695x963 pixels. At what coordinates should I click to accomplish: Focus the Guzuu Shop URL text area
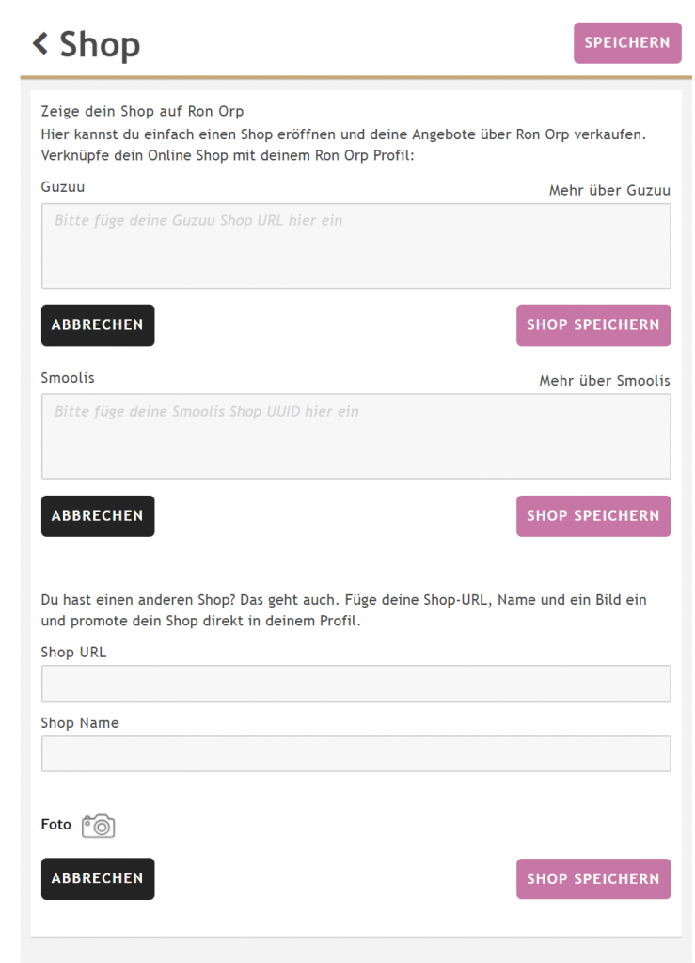click(x=355, y=245)
